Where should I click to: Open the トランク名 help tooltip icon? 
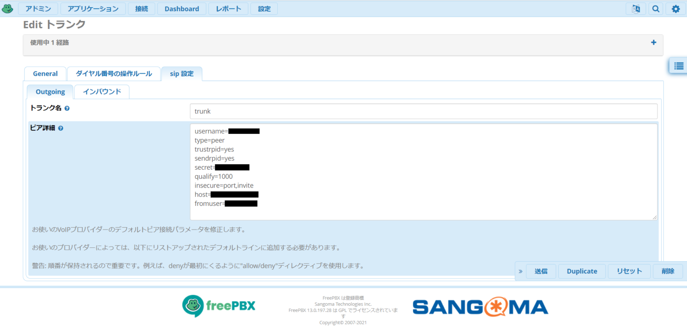coord(67,108)
